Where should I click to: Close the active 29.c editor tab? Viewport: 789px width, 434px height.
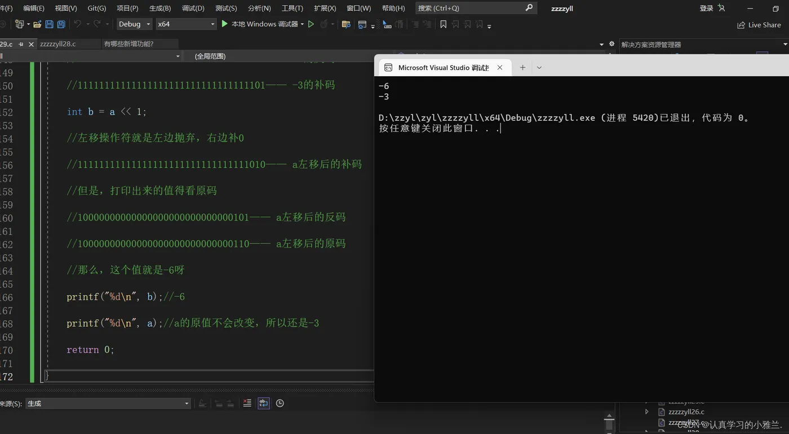[x=31, y=44]
